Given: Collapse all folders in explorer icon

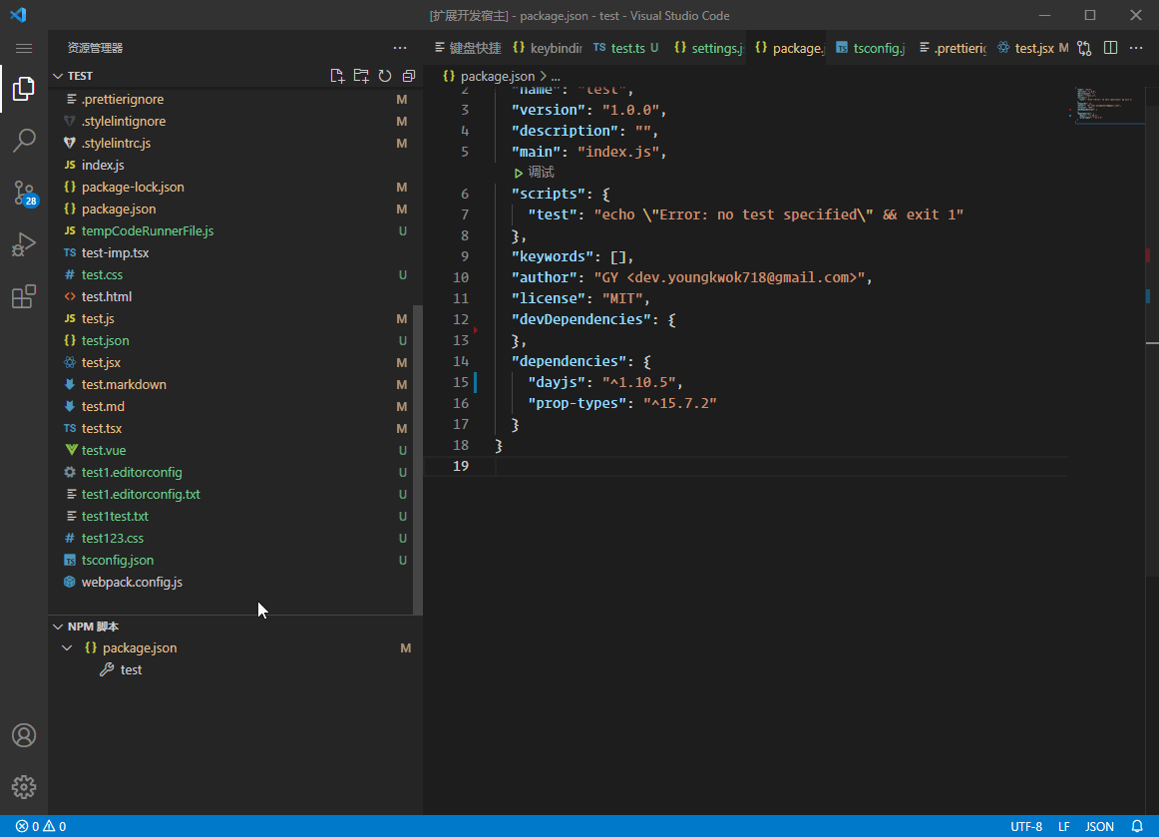Looking at the screenshot, I should coord(408,76).
